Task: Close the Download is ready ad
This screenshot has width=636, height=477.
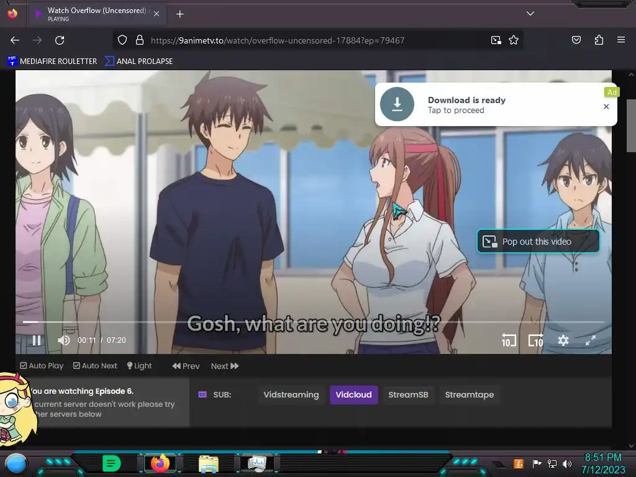Action: 606,106
